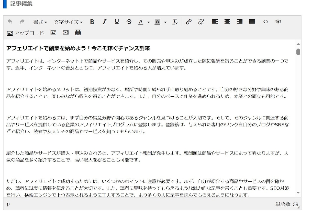The height and width of the screenshot is (215, 312).
Task: Preview the article with eye icon
Action: click(278, 22)
